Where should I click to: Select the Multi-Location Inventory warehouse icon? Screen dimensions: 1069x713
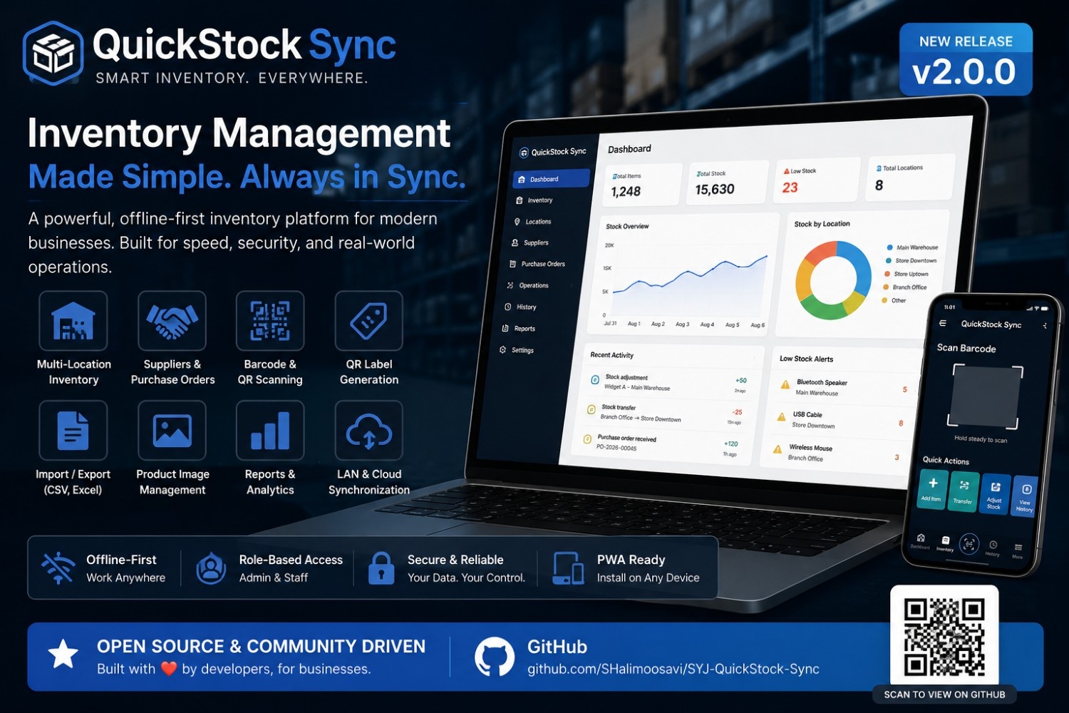[x=73, y=321]
